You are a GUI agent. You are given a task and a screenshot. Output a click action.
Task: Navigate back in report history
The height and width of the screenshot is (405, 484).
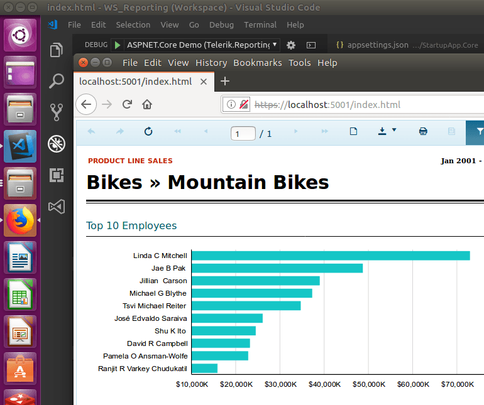91,131
